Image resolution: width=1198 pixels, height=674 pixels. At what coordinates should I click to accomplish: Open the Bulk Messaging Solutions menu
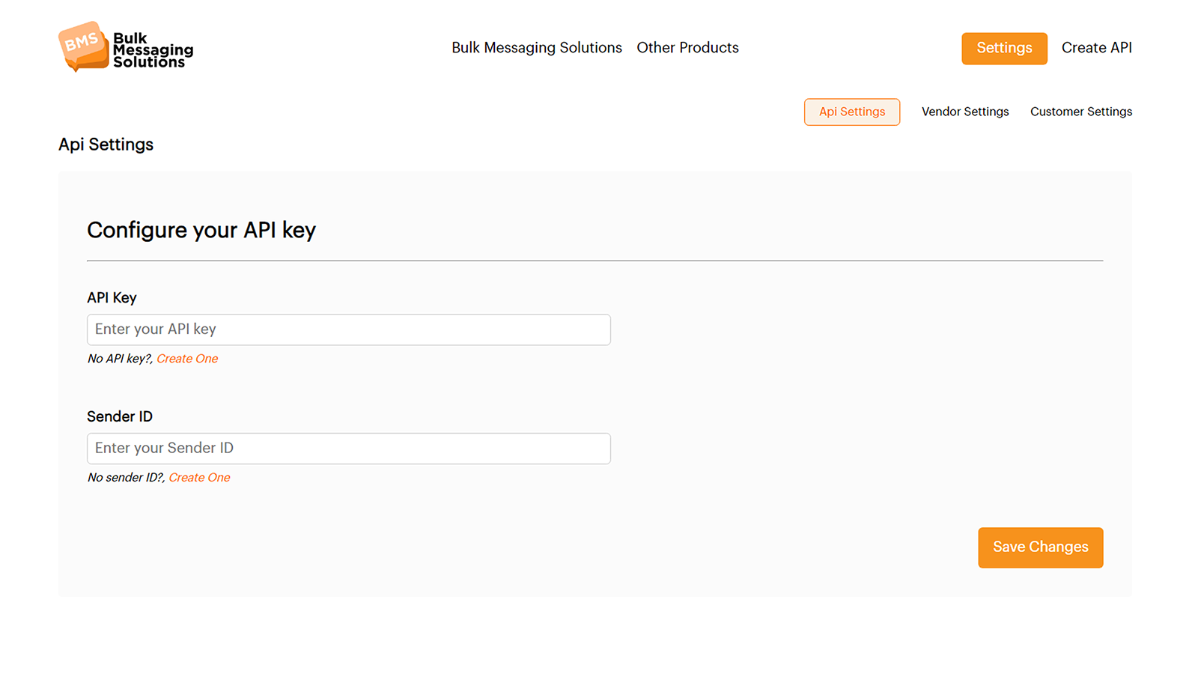(536, 47)
